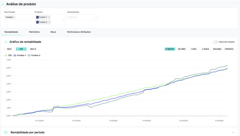
Task: Open the Performance Attribution tab
Action: (x=79, y=32)
